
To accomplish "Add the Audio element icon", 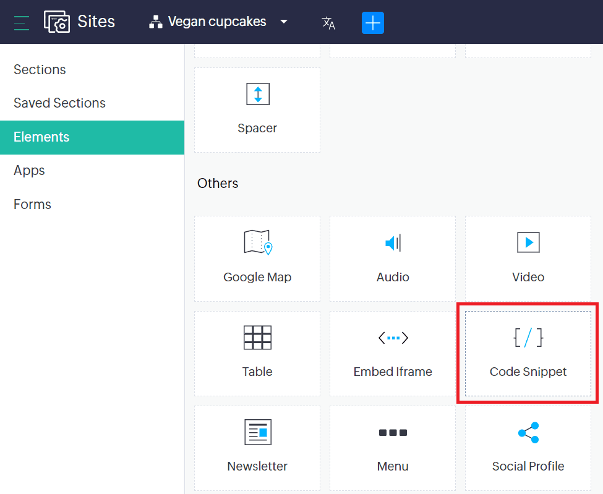I will click(x=393, y=243).
